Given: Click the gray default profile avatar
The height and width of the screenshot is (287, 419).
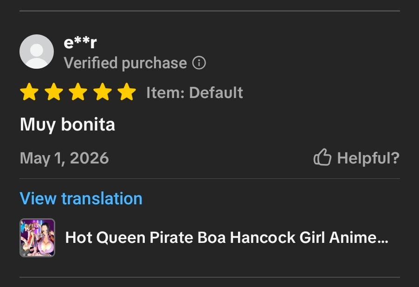Looking at the screenshot, I should [37, 52].
